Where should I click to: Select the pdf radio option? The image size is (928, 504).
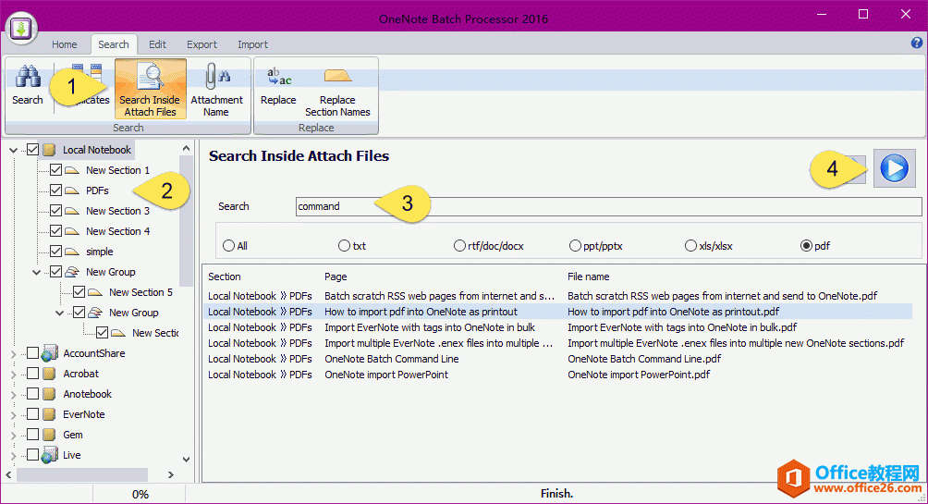point(806,246)
